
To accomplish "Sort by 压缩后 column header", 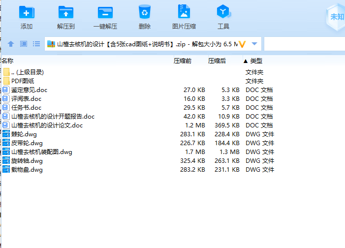I will click(x=217, y=61).
